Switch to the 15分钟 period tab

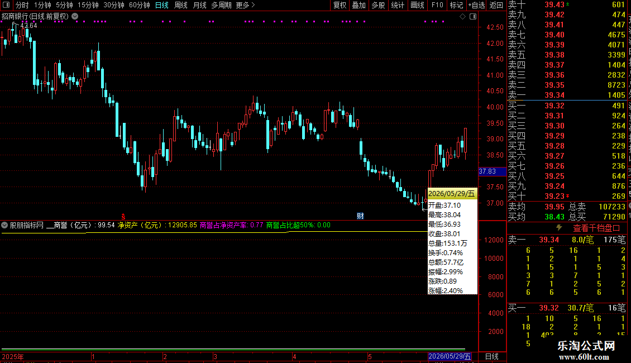pyautogui.click(x=88, y=5)
